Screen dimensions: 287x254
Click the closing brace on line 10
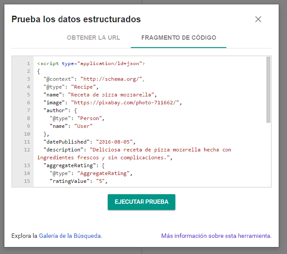[x=45, y=134]
